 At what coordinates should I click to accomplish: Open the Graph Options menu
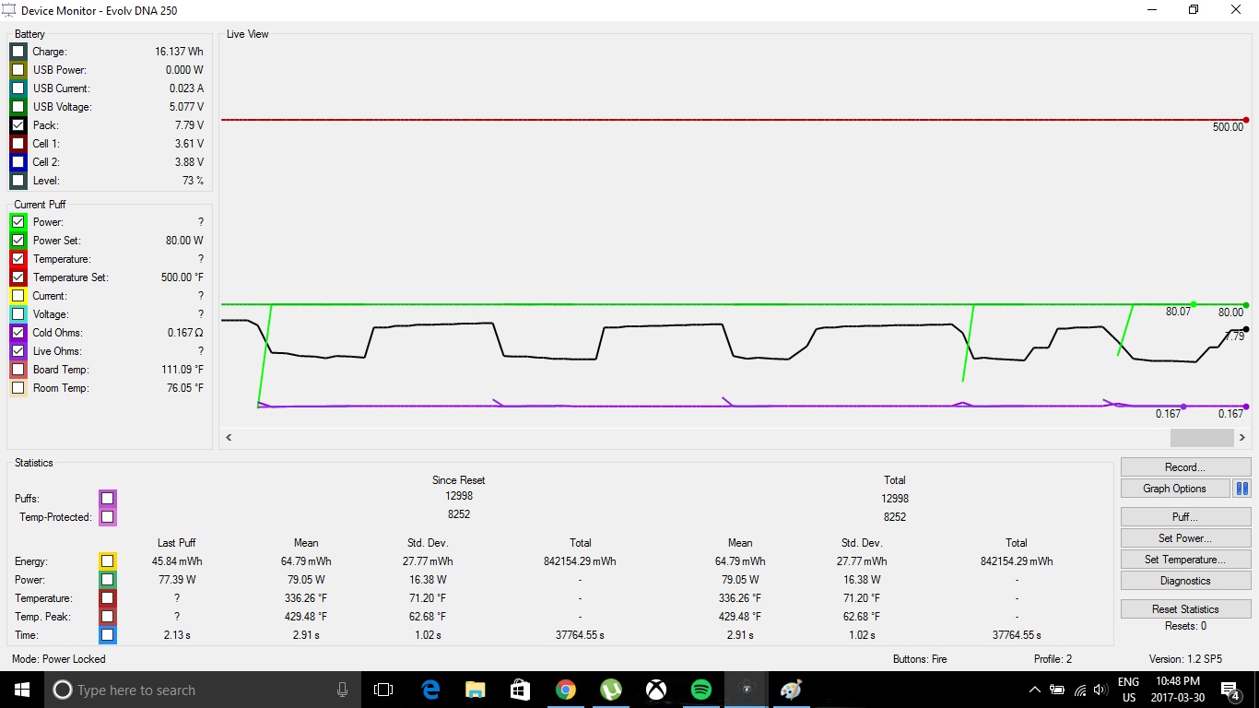coord(1174,489)
